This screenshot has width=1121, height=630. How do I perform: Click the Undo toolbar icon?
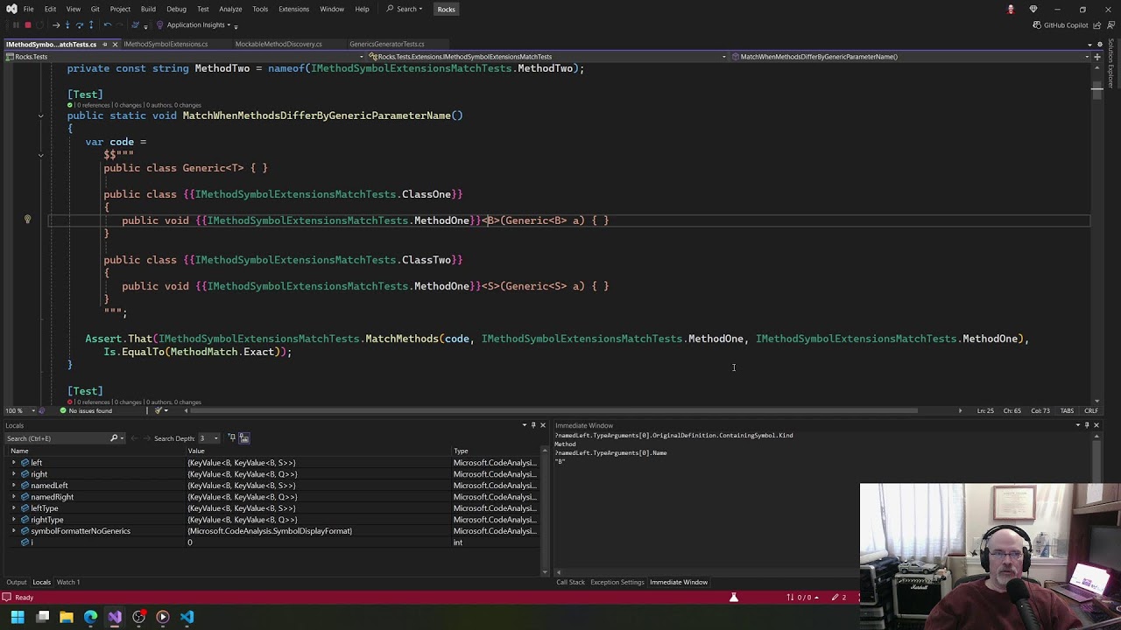tap(108, 25)
